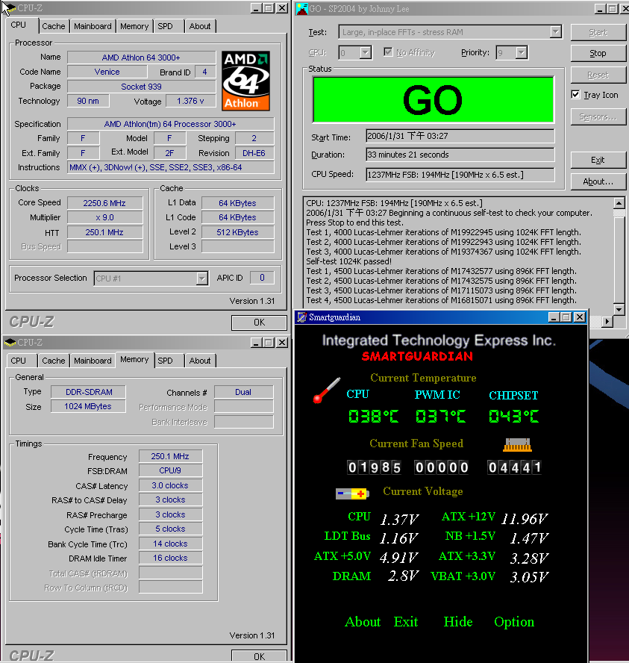The width and height of the screenshot is (629, 663).
Task: Click the Start button in SP2004
Action: 598,33
